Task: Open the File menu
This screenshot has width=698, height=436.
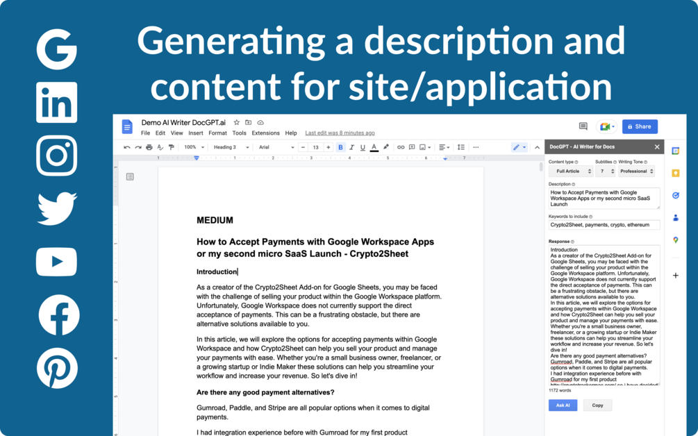Action: (x=146, y=133)
